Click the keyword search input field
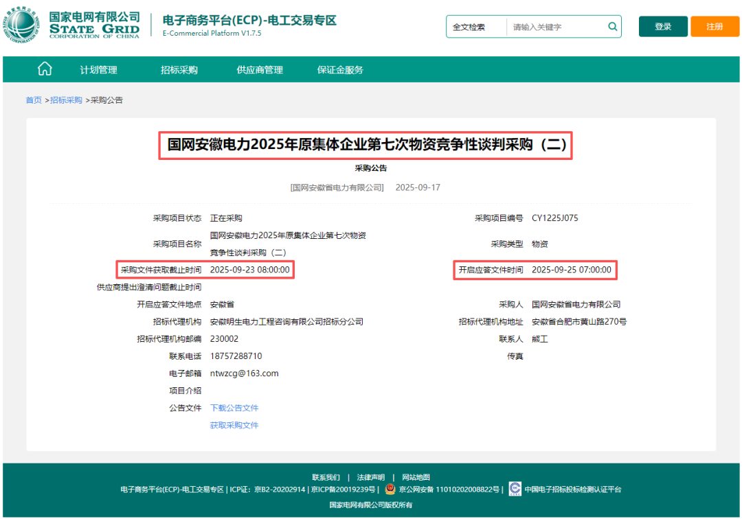 (x=543, y=26)
